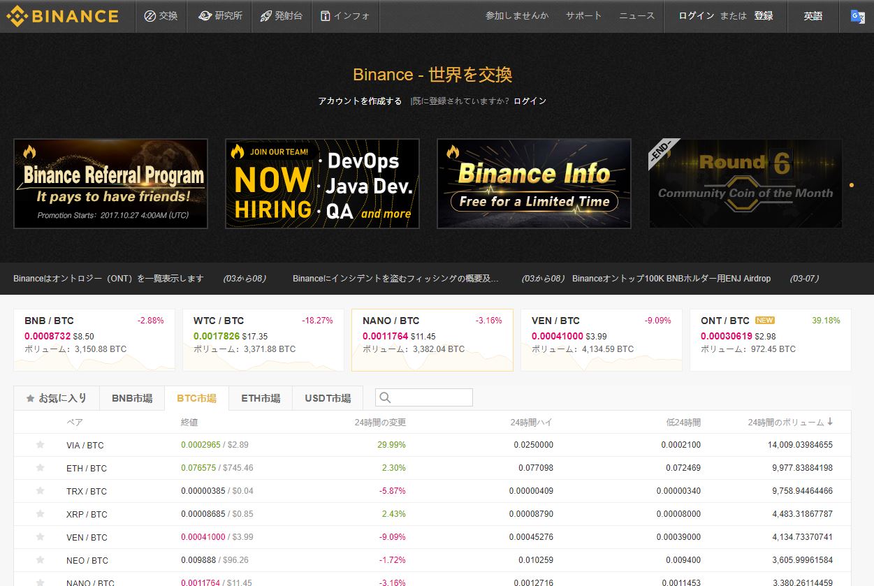The height and width of the screenshot is (586, 874).
Task: Open the Now Hiring banner
Action: click(x=322, y=184)
